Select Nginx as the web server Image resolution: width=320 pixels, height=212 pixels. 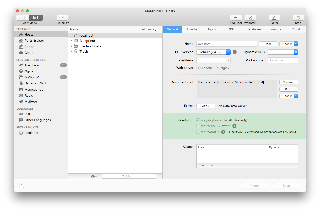(218, 68)
